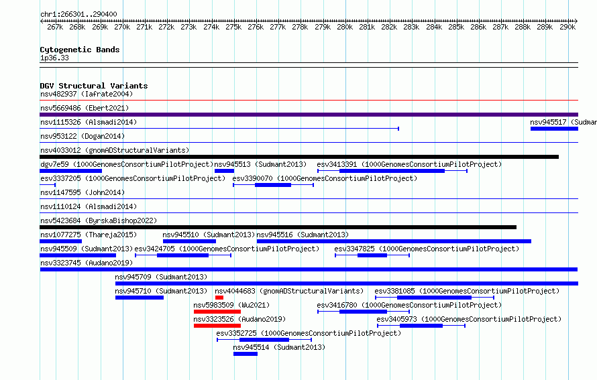Select the esv3352725 blue feature bar

(x=264, y=340)
